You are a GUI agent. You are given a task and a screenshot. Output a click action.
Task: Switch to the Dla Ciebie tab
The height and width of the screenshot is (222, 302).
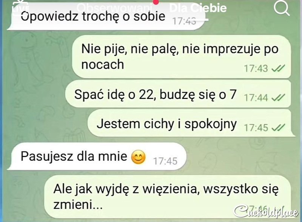[198, 8]
